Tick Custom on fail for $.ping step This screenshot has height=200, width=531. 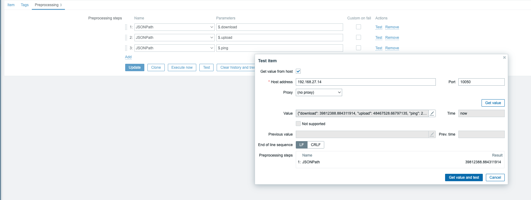359,48
